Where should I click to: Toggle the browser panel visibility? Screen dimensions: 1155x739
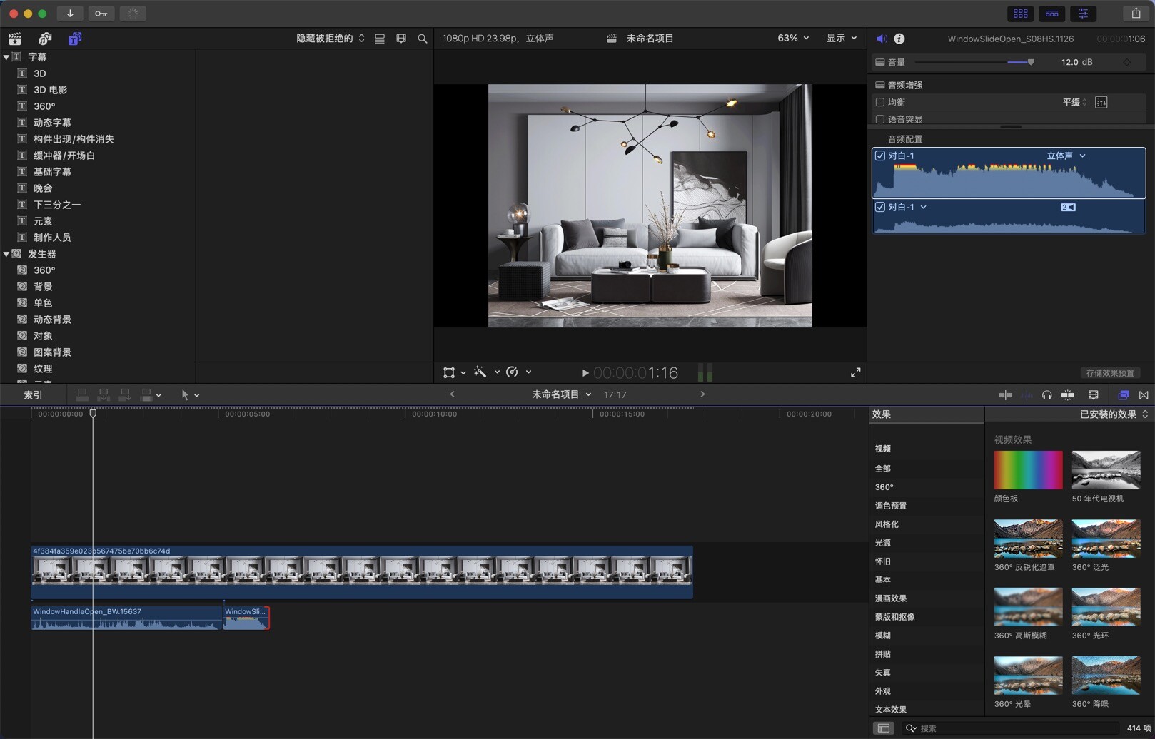pyautogui.click(x=1021, y=14)
